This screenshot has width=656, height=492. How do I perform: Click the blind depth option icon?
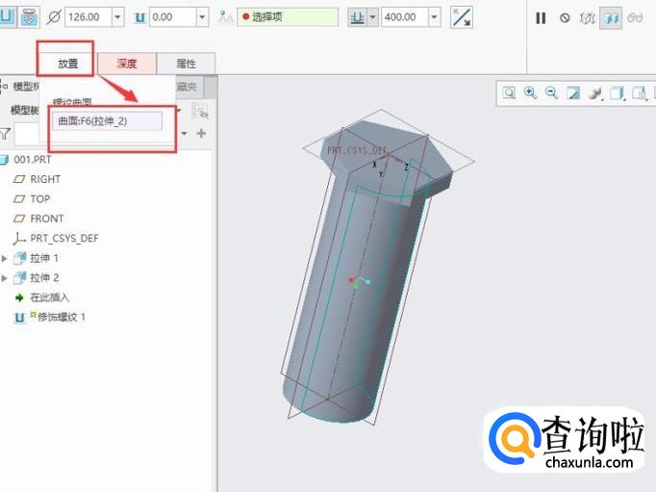point(357,17)
